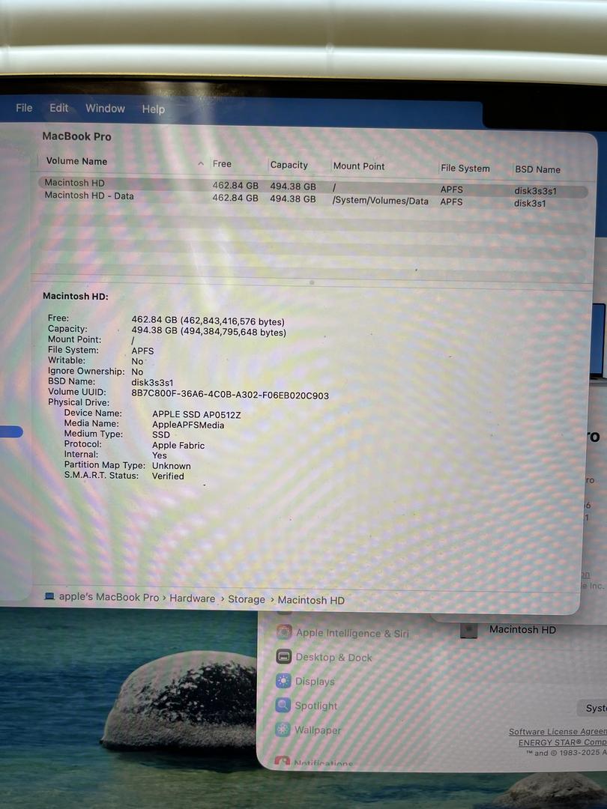This screenshot has height=809, width=607.
Task: Select the Displays icon in sidebar
Action: 283,681
